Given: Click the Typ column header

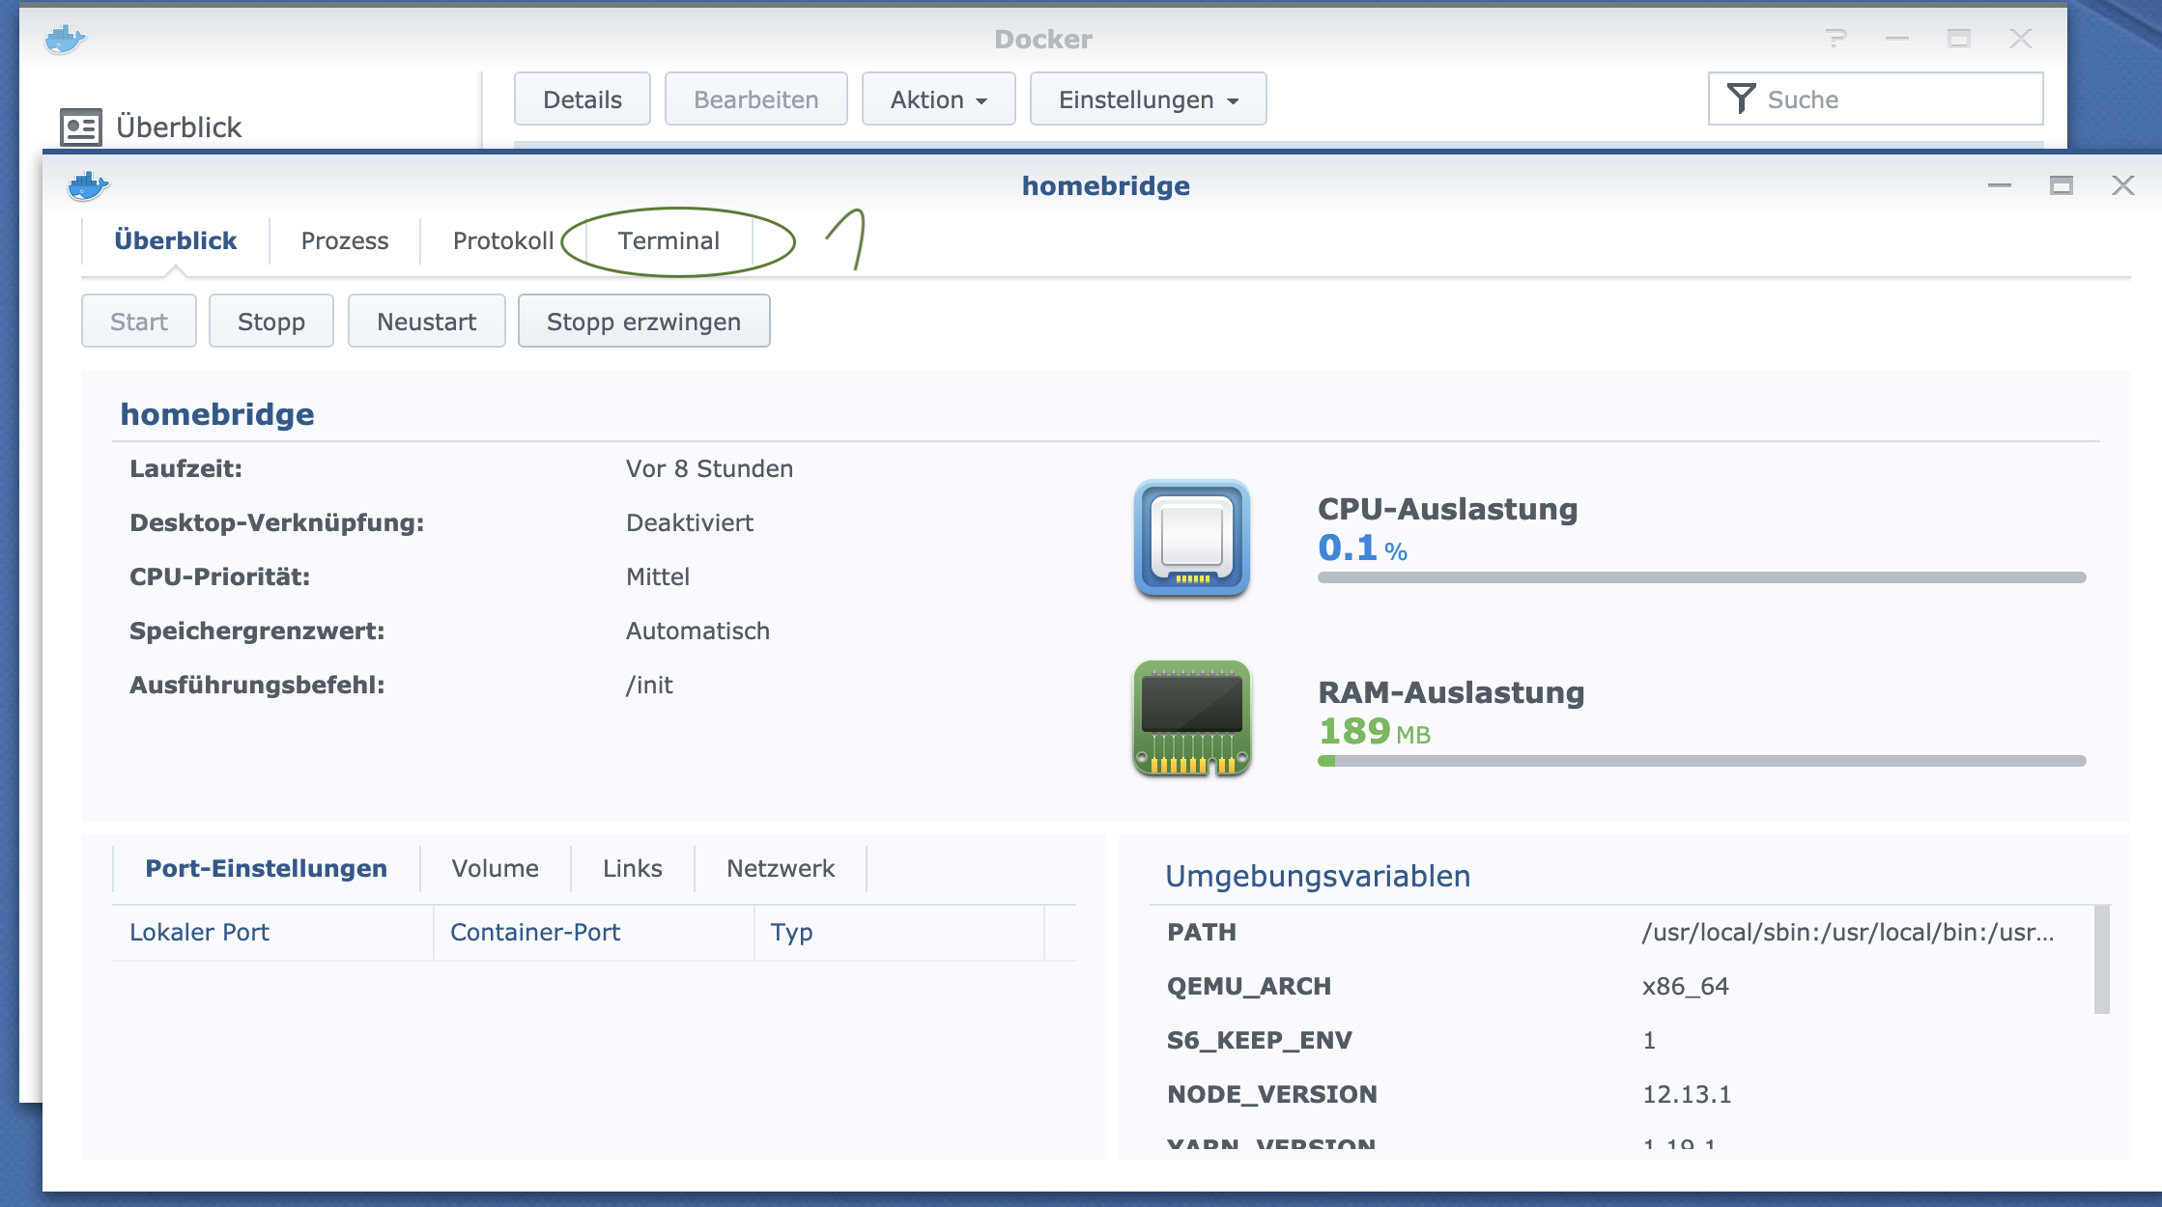Looking at the screenshot, I should pyautogui.click(x=899, y=933).
